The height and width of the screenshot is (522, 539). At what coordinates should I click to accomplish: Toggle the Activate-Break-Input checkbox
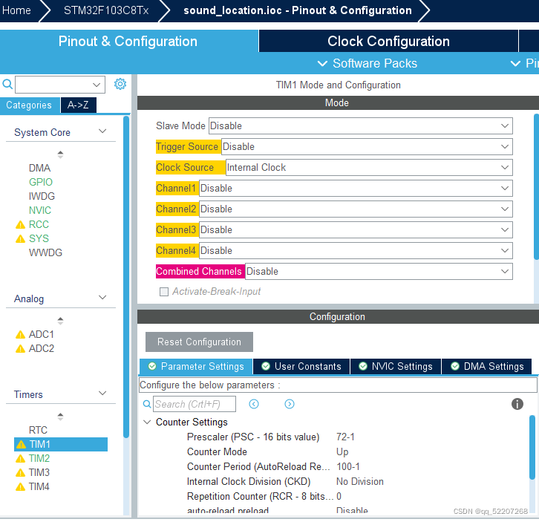[x=164, y=292]
